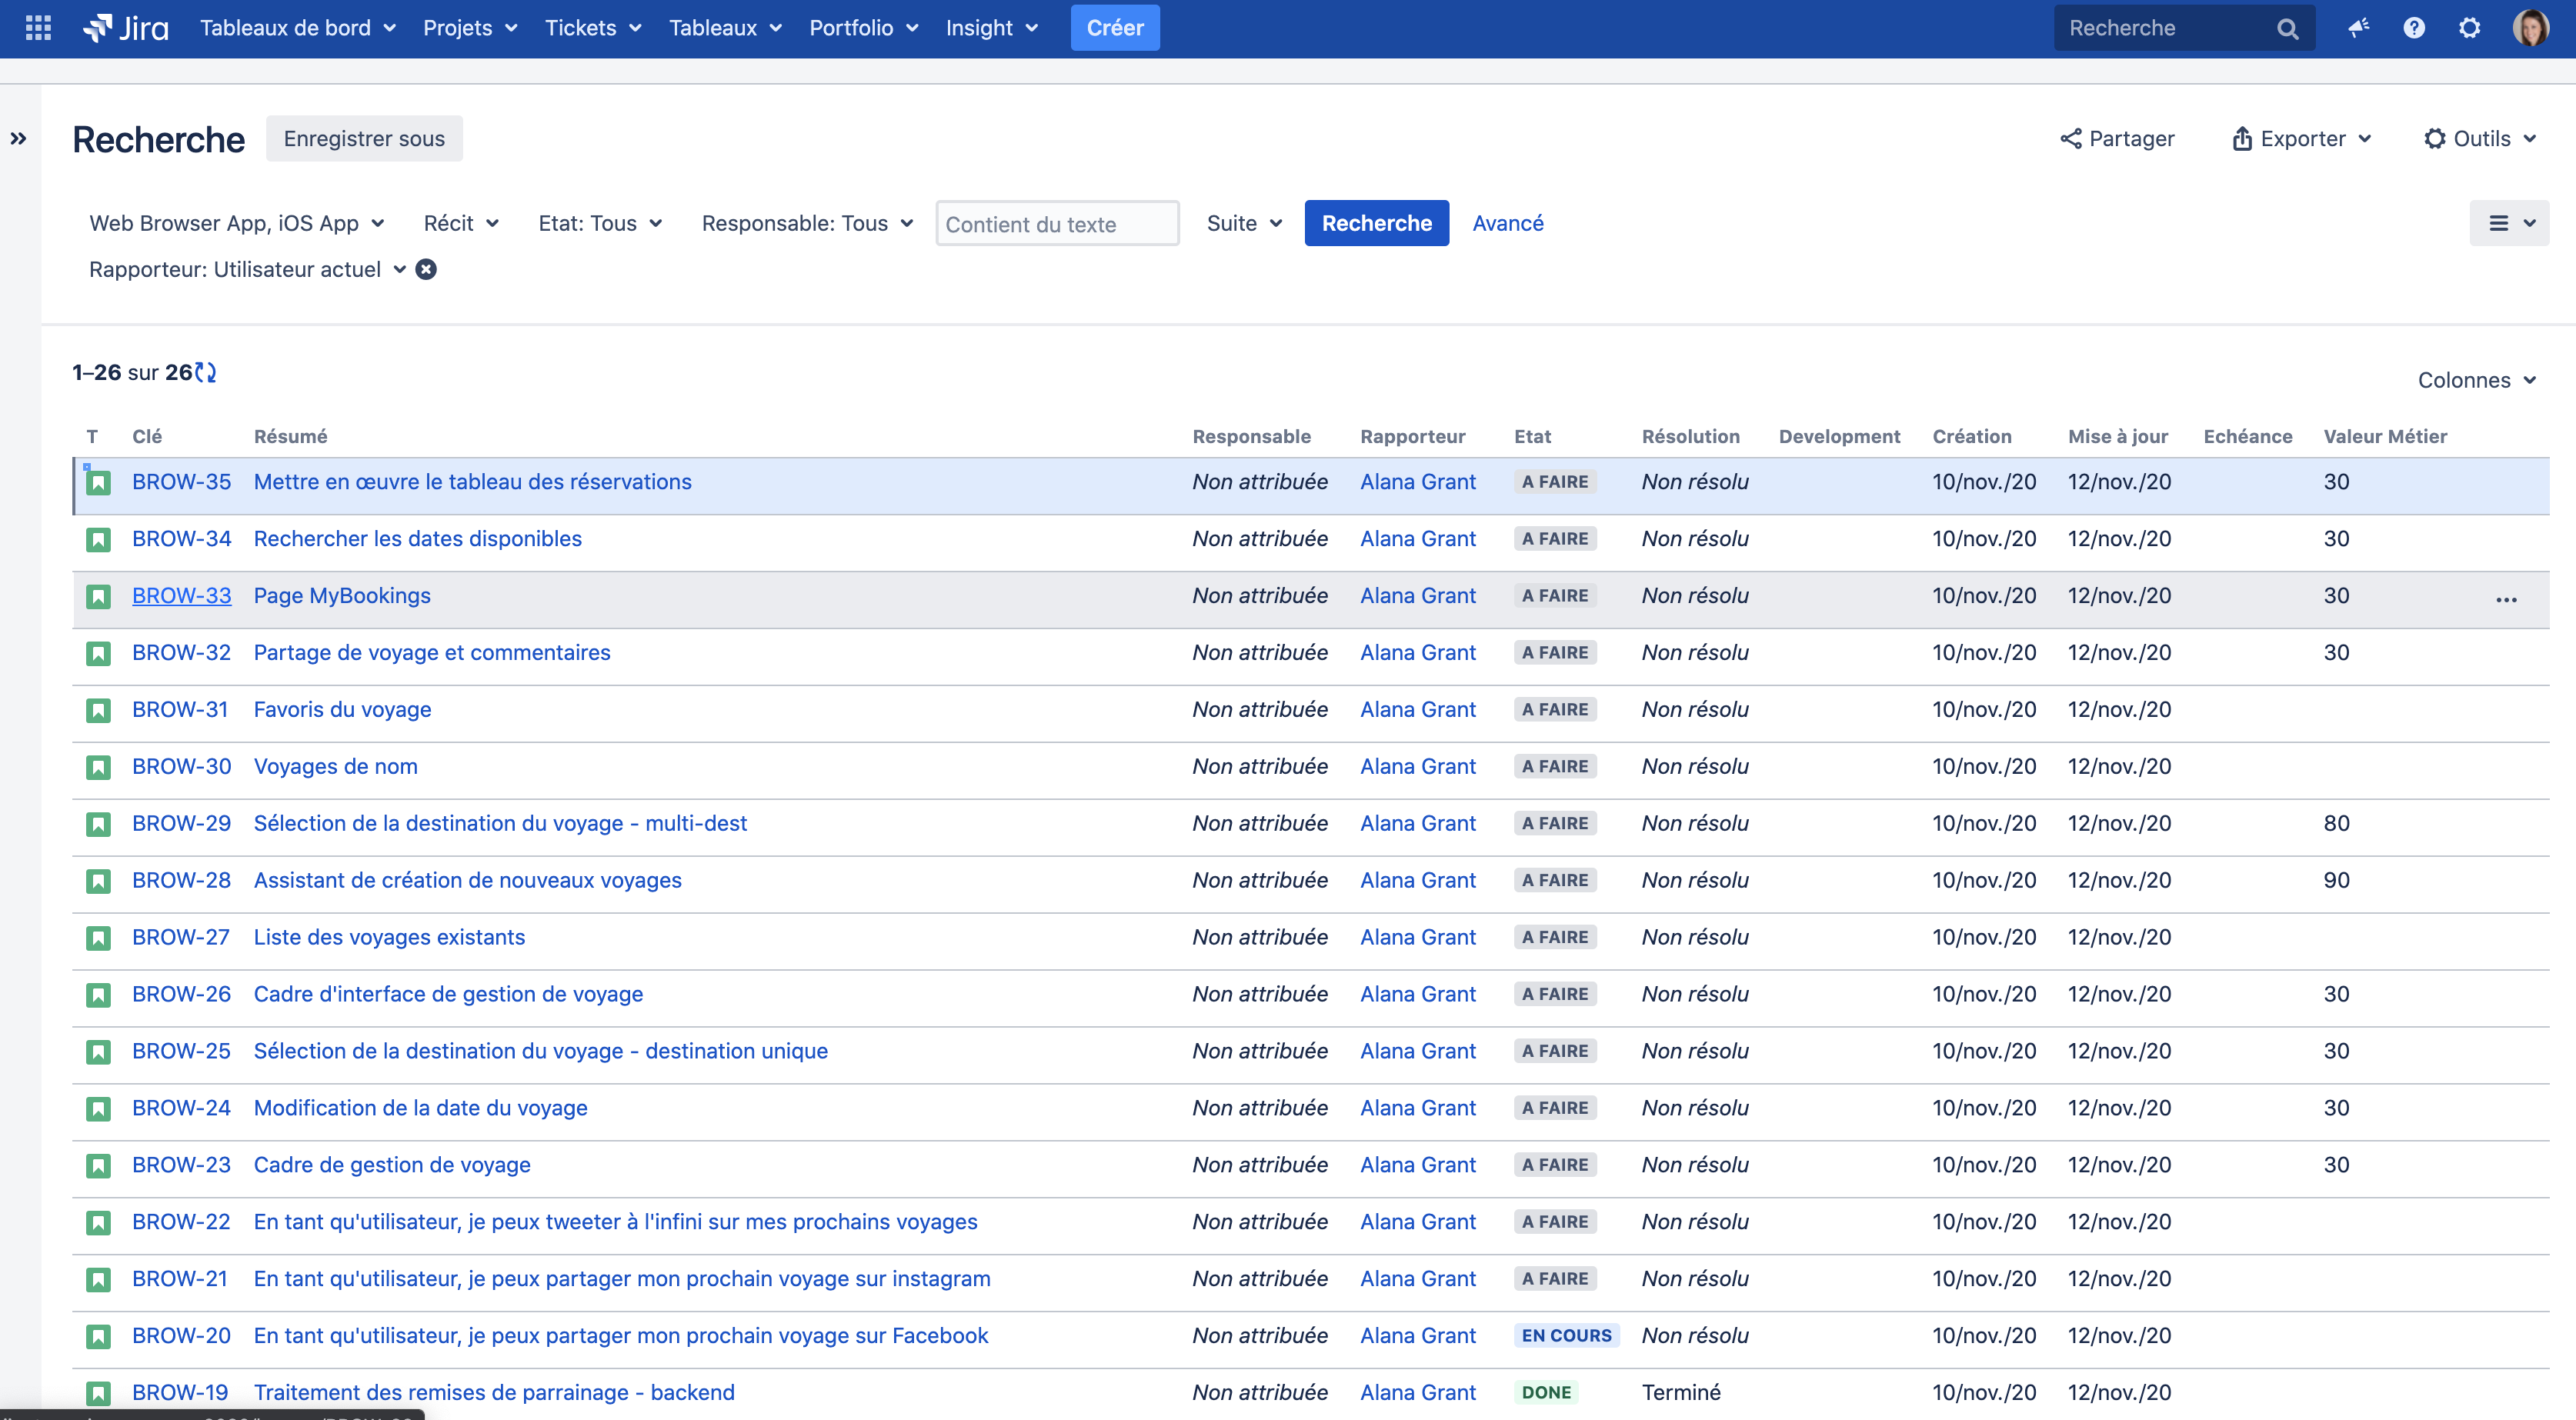Click the Contient du texte field
This screenshot has height=1420, width=2576.
(x=1057, y=224)
